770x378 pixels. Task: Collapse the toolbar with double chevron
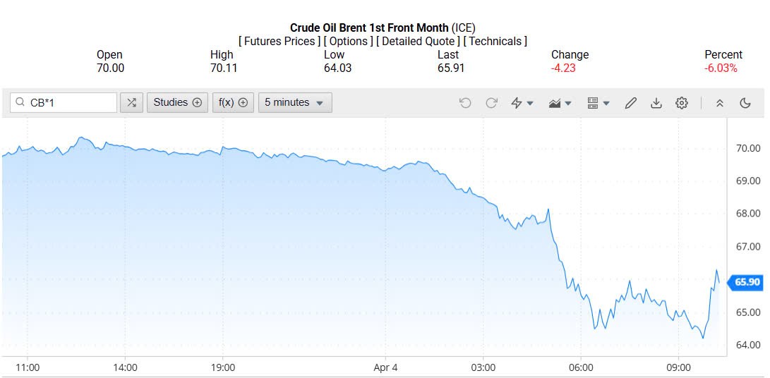[720, 103]
